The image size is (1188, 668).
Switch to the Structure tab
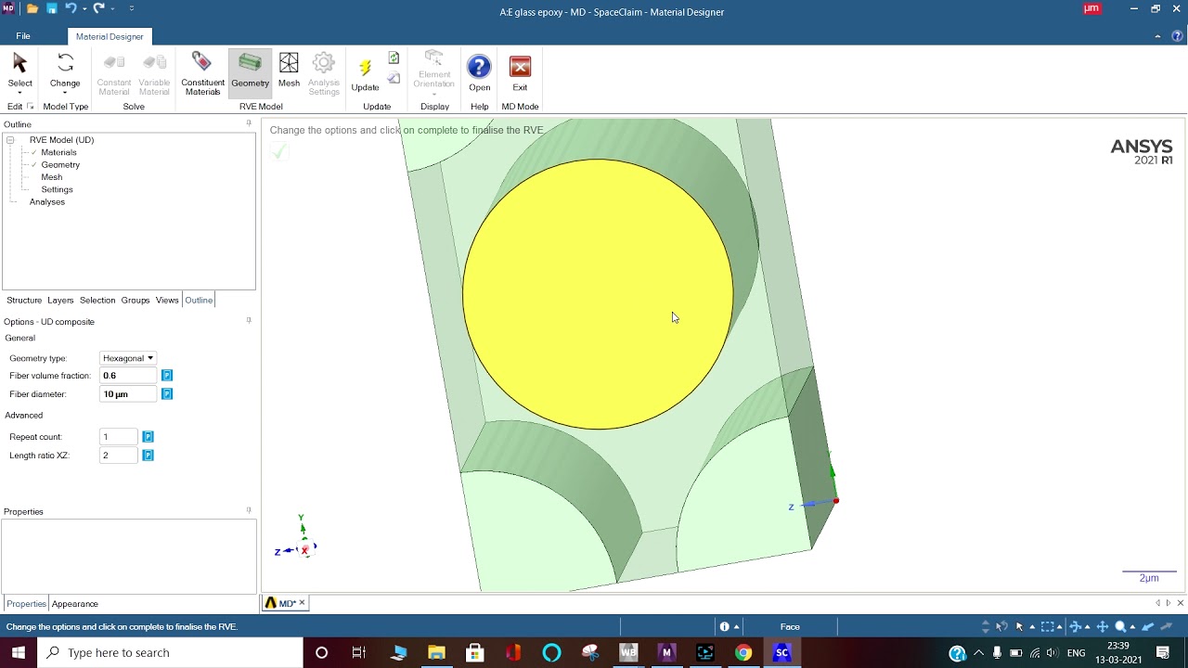[24, 301]
